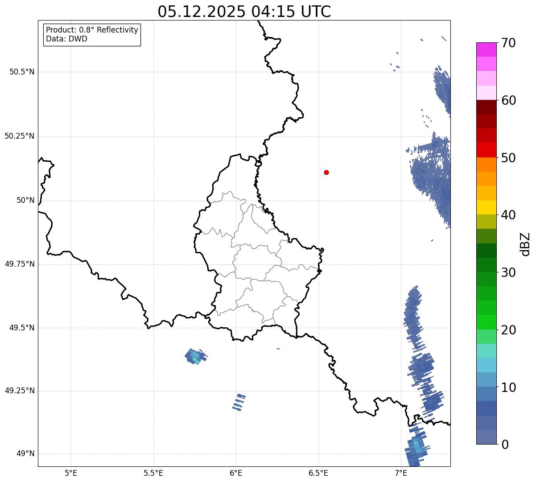
Task: Click the small radar echo near 5.75°E 49.4°N
Action: (x=196, y=356)
